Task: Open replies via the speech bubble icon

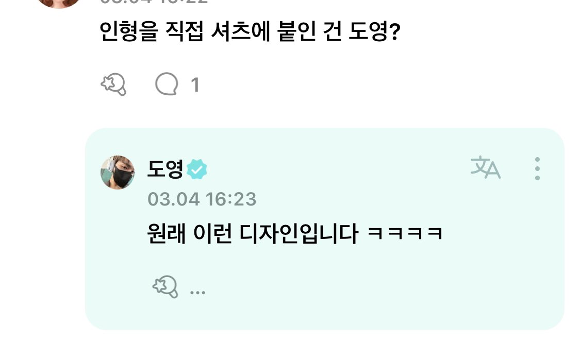Action: [167, 84]
